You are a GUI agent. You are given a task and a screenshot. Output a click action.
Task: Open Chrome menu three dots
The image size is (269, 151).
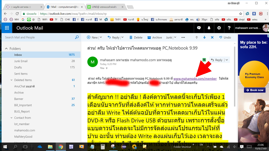coord(267,14)
